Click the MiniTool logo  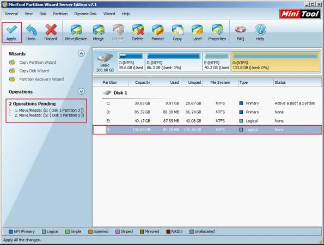[x=300, y=14]
